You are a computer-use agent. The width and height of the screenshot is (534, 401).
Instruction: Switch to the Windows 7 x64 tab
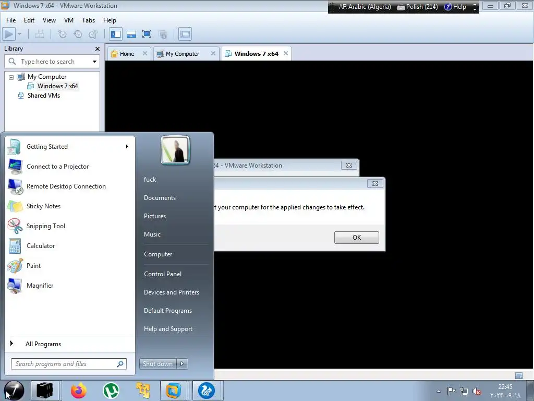256,54
